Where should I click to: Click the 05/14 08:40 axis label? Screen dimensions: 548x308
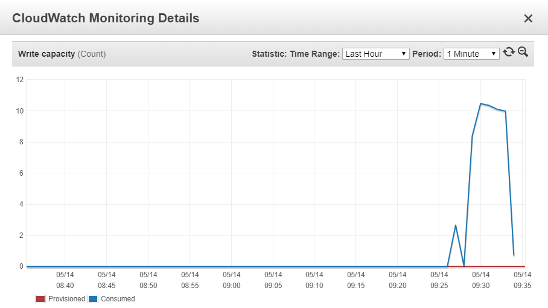65,280
